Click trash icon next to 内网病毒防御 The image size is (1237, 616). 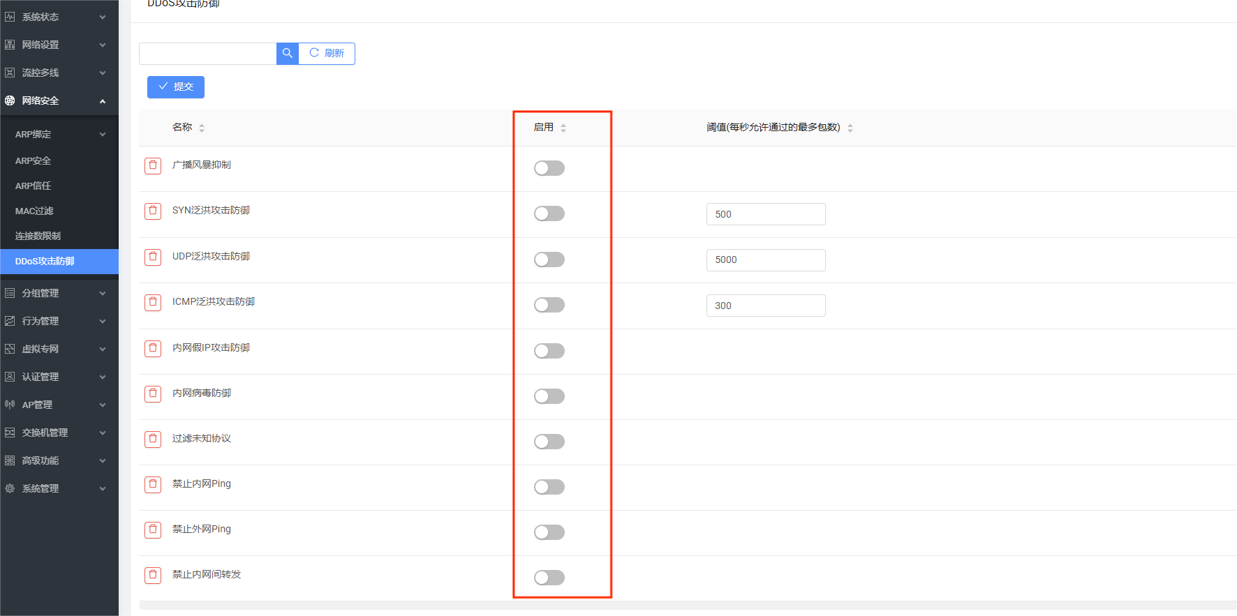pos(153,393)
